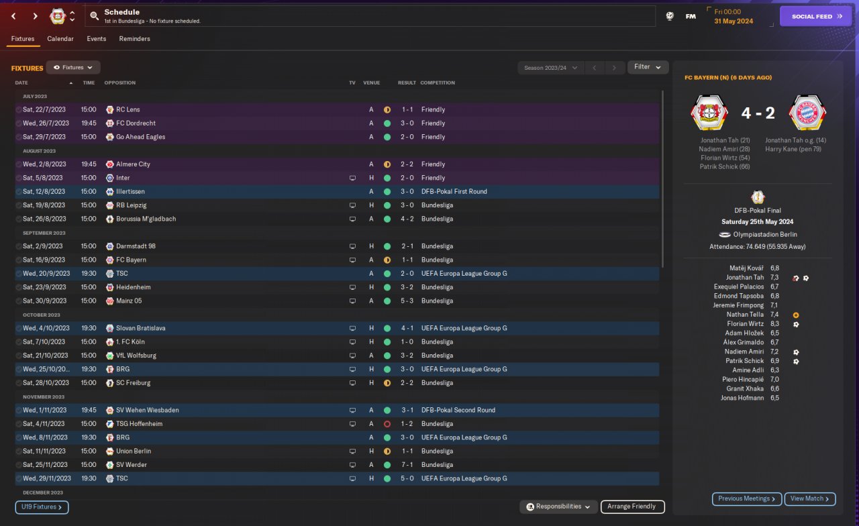Click the FM logo menu
The height and width of the screenshot is (526, 859).
(691, 16)
